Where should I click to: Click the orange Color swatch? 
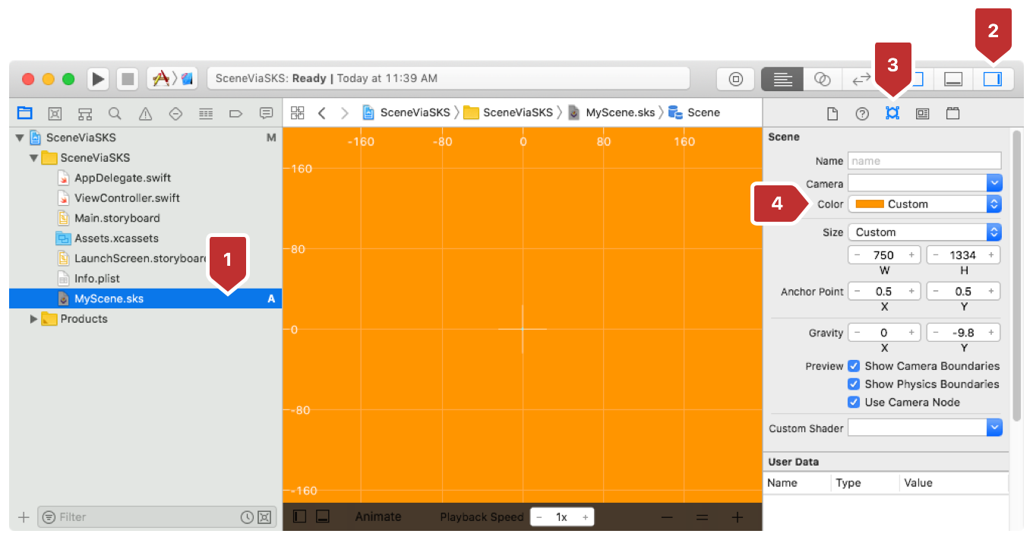[869, 204]
